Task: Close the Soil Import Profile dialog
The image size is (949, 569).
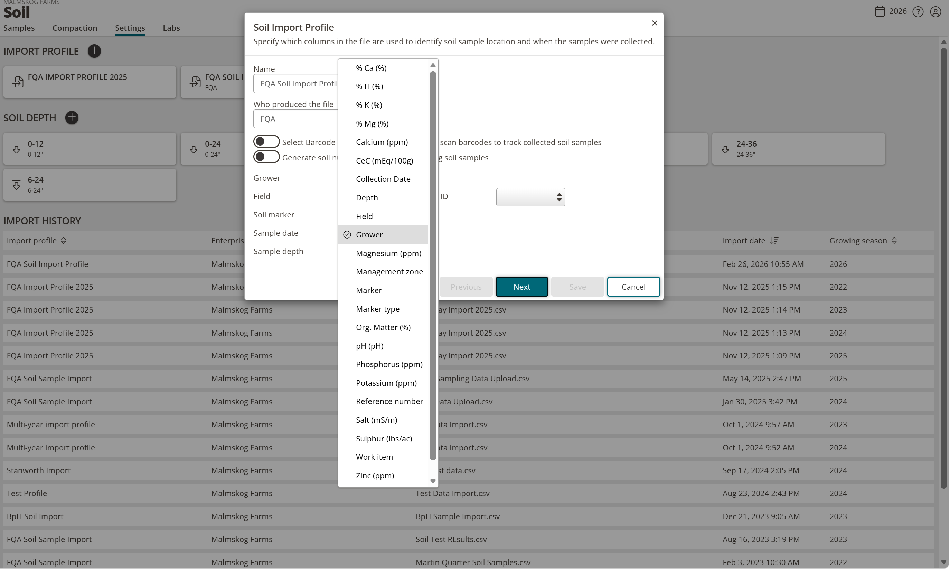Action: (654, 23)
